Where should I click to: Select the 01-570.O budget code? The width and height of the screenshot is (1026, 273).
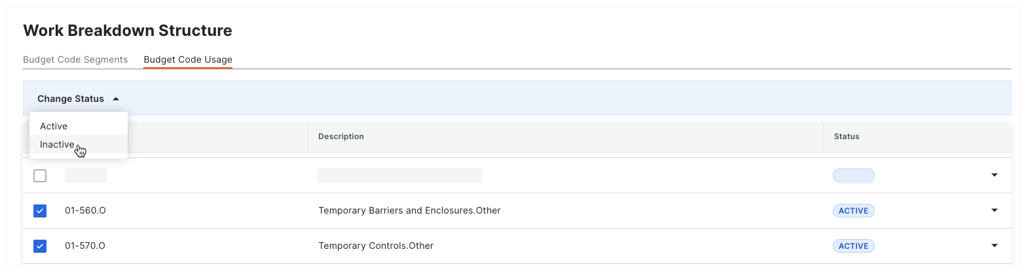86,246
